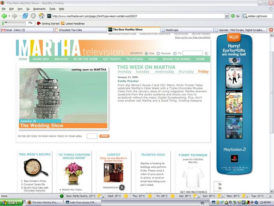Viewport: 274px width, 206px height.
Task: Select the TV search radio button
Action: click(175, 53)
